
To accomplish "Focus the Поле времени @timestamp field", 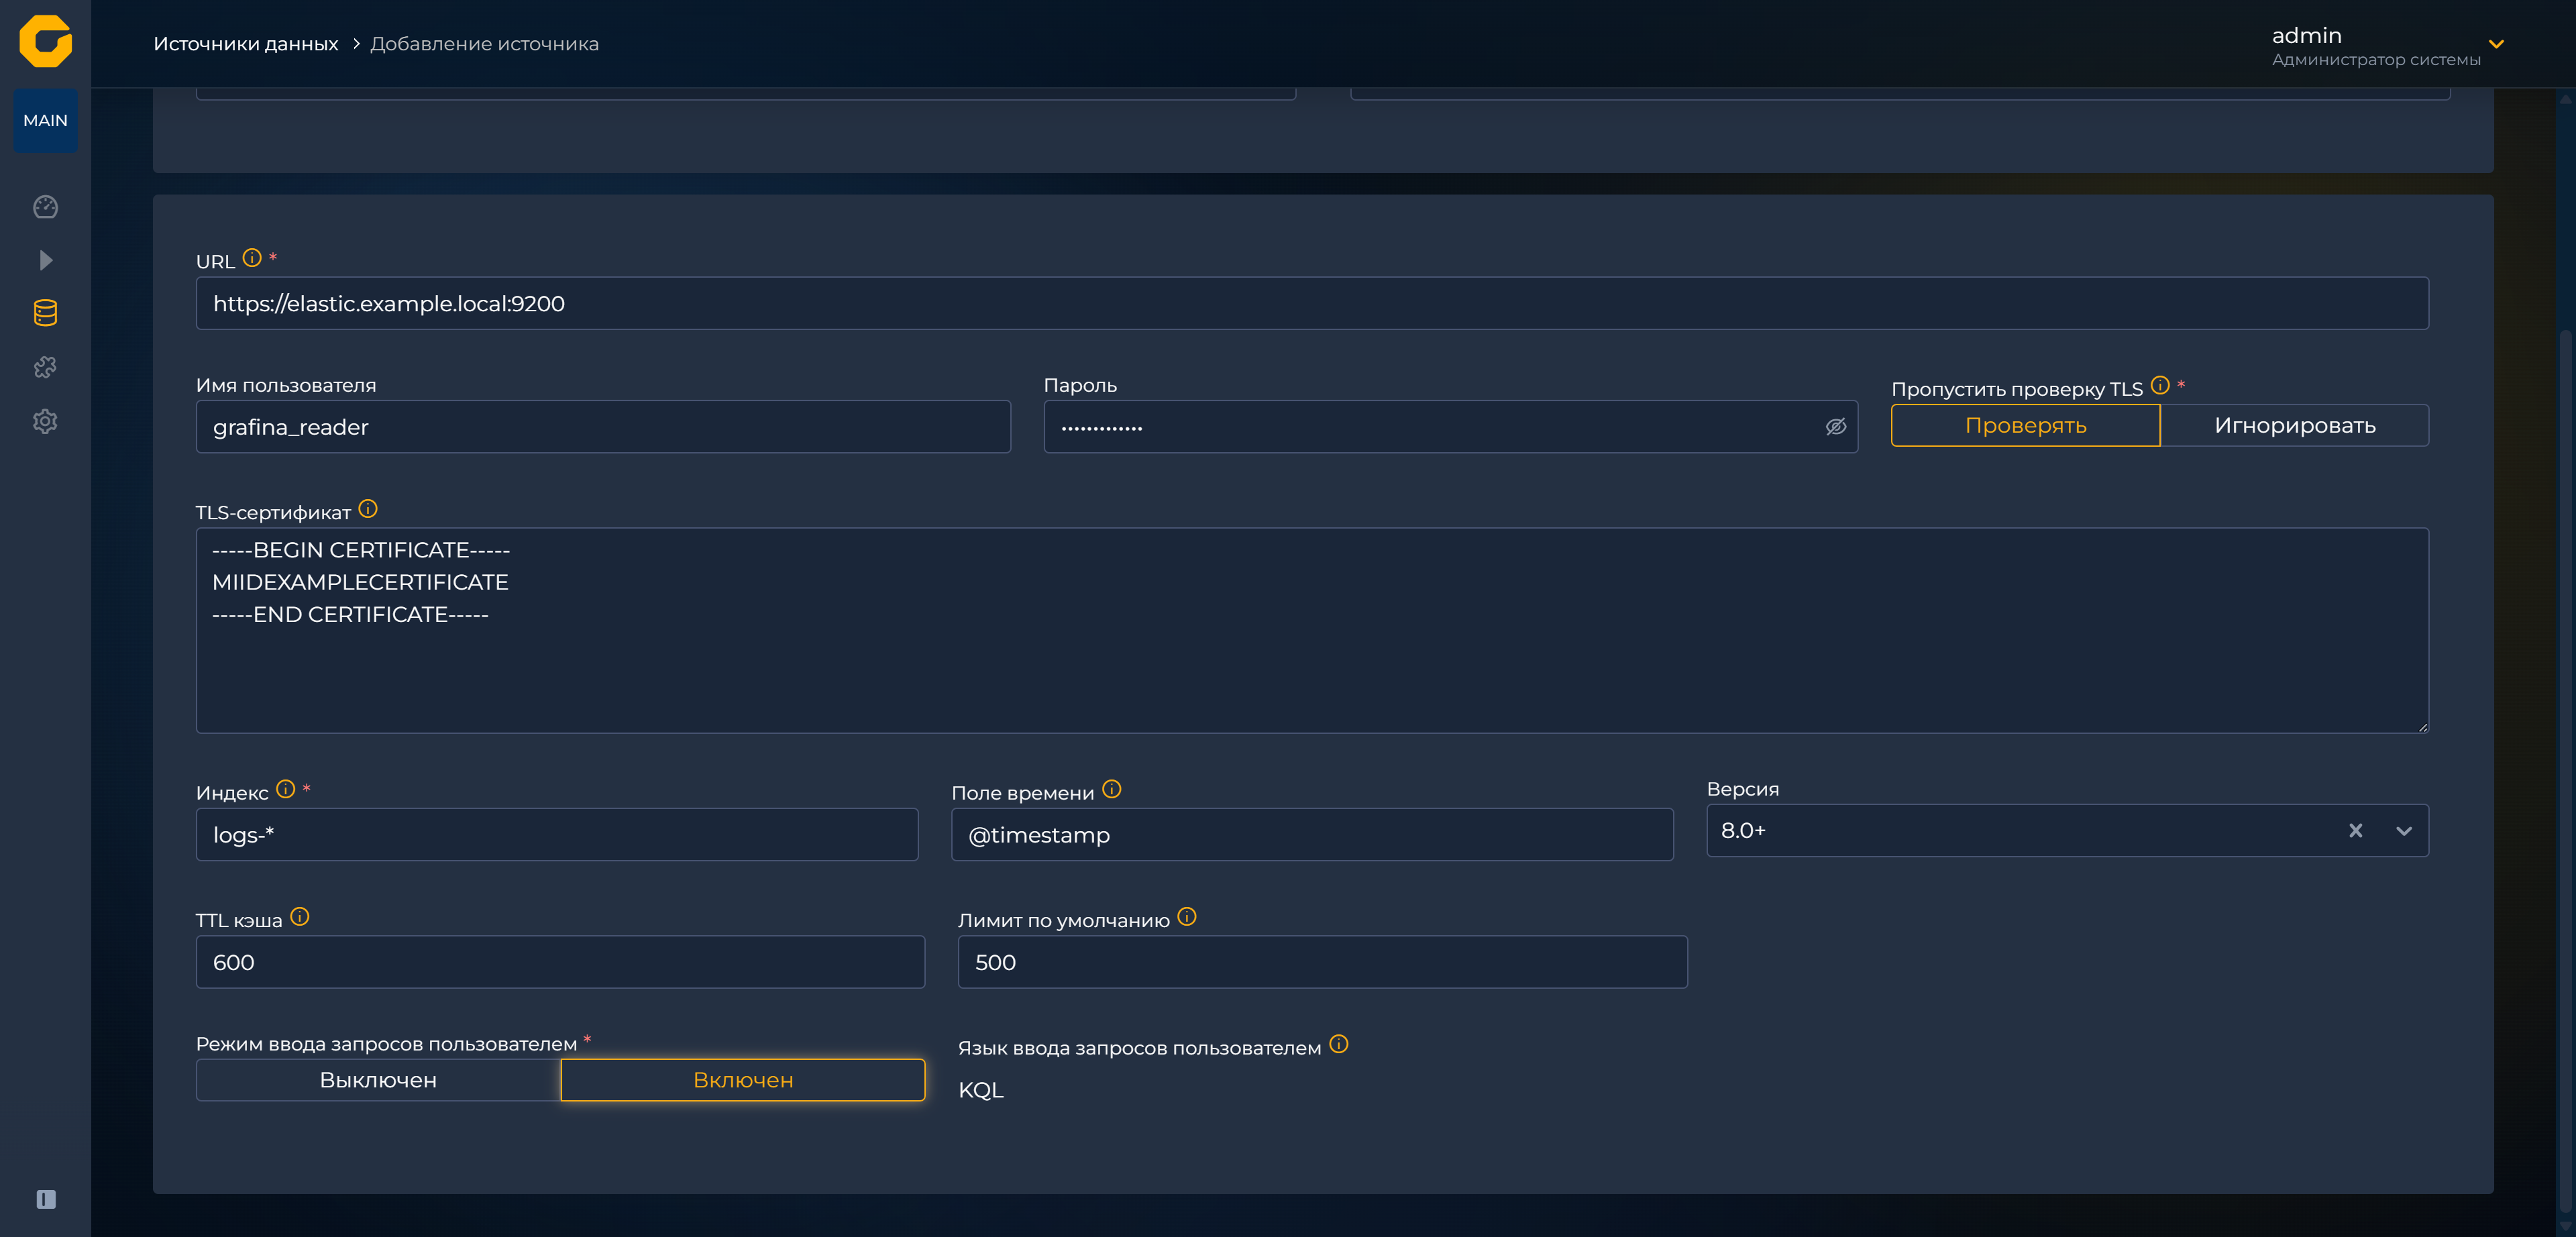I will point(1312,835).
